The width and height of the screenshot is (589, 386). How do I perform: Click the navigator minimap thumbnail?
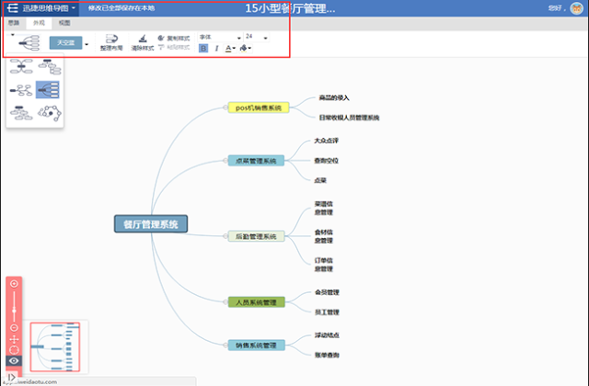tap(55, 346)
